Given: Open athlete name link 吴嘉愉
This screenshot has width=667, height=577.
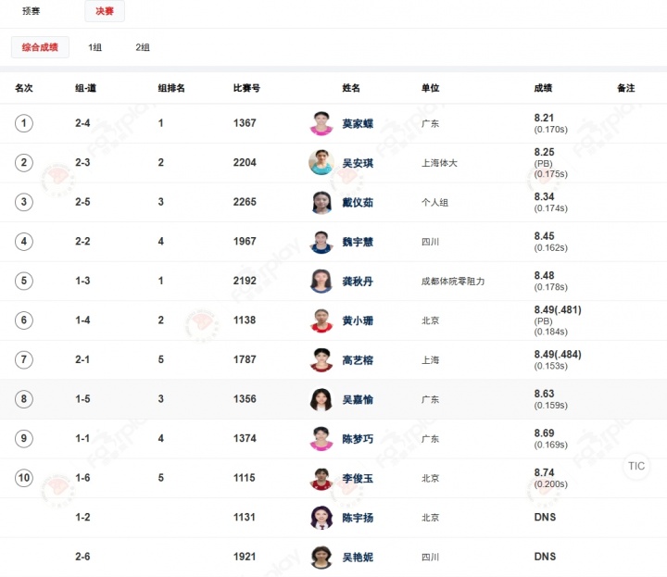Looking at the screenshot, I should point(358,400).
